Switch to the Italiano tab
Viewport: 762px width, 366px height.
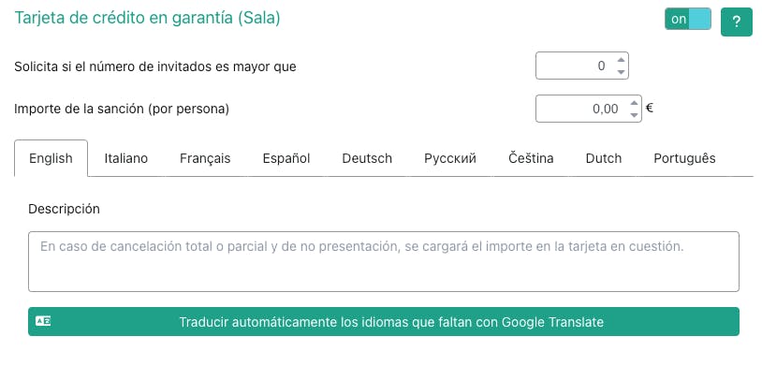pos(125,158)
